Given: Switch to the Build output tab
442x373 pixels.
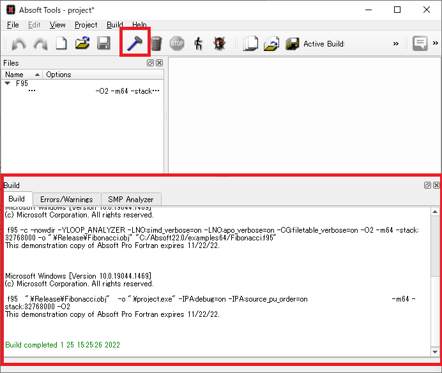Looking at the screenshot, I should tap(17, 199).
